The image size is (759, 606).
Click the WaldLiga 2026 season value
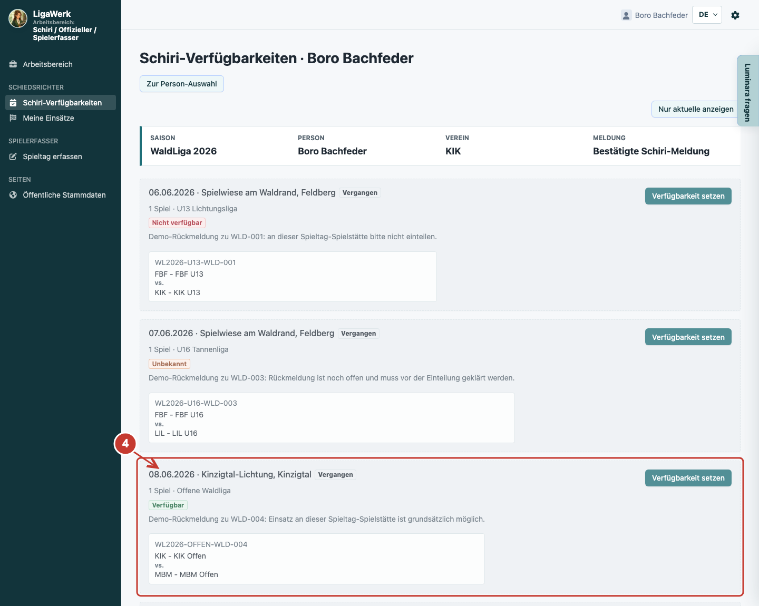(183, 151)
